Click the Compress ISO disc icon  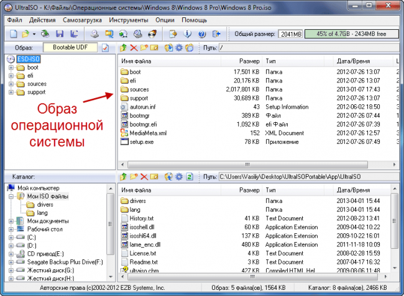(x=124, y=34)
